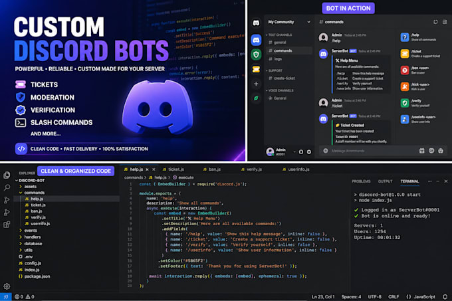This screenshot has height=301, width=452.
Task: Click the blue remote indicator in status bar
Action: point(6,296)
